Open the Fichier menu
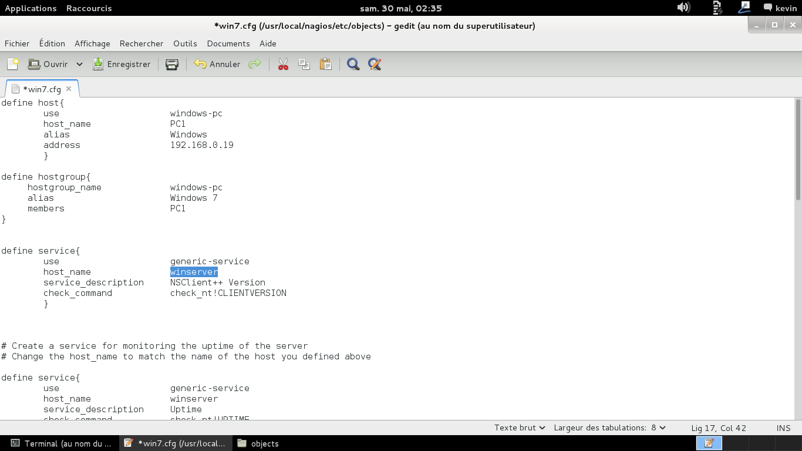 tap(17, 43)
